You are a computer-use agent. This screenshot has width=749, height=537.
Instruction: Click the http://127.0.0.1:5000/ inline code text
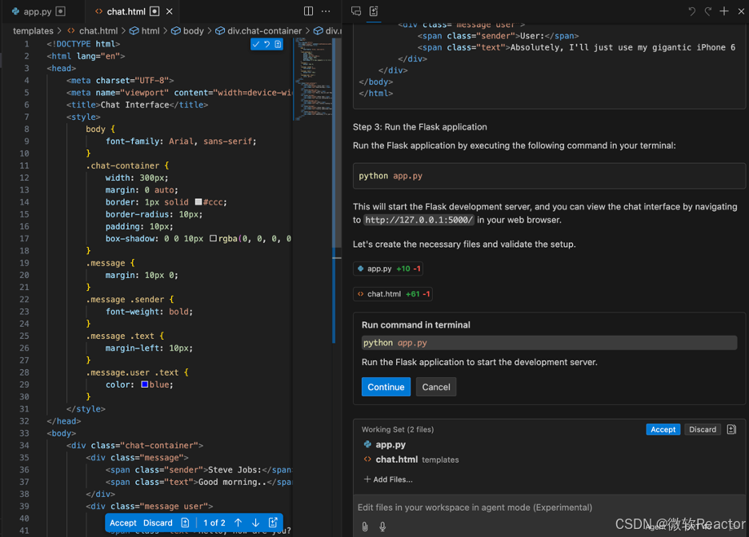(x=419, y=220)
